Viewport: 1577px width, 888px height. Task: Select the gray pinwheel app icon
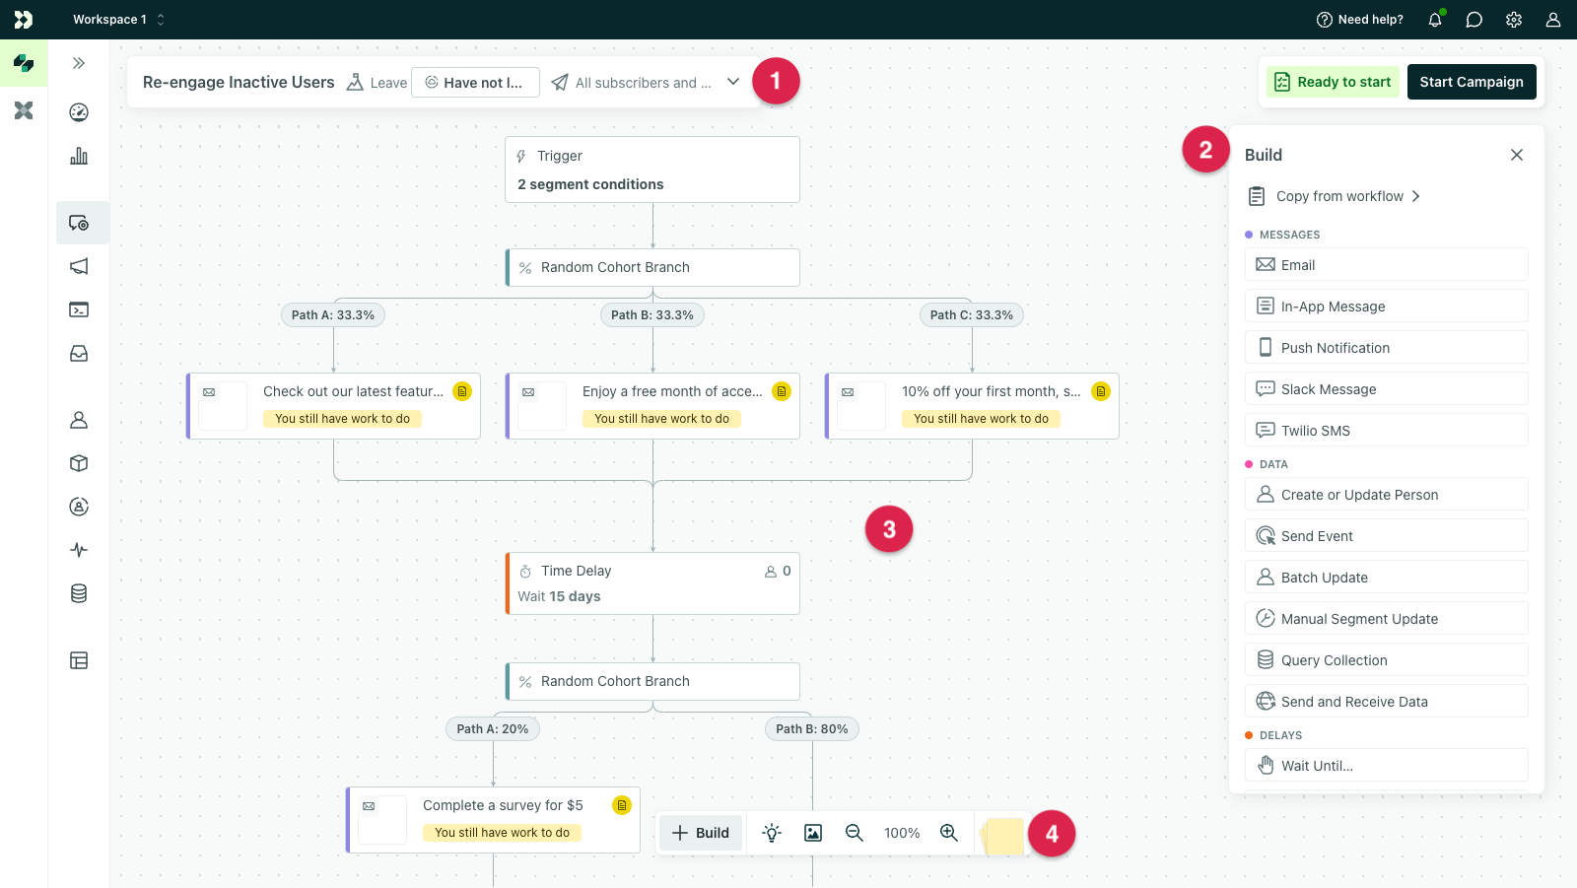click(24, 110)
